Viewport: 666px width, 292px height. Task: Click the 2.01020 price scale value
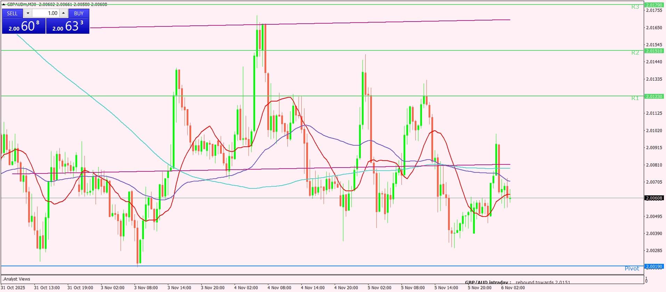tap(654, 131)
